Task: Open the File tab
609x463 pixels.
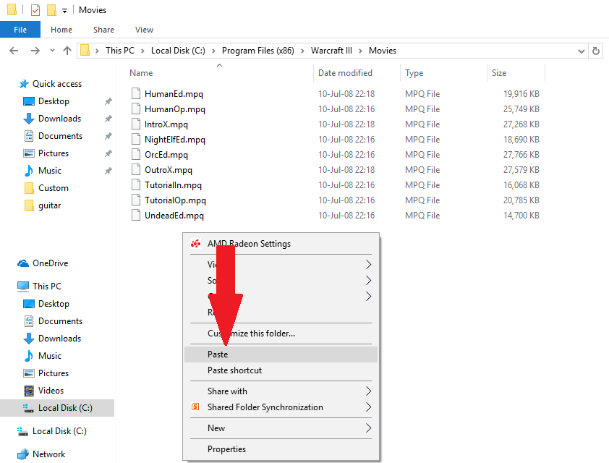Action: coord(20,30)
